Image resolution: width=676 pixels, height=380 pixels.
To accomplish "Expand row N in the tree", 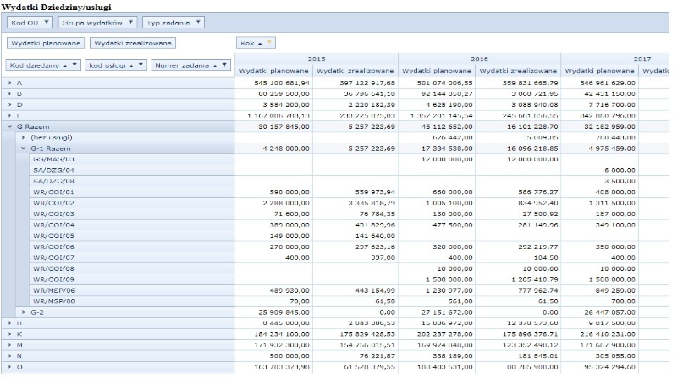I will (x=9, y=356).
